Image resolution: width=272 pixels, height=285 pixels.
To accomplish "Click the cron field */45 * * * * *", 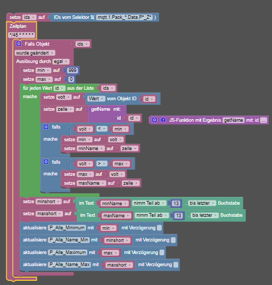I will [x=22, y=35].
